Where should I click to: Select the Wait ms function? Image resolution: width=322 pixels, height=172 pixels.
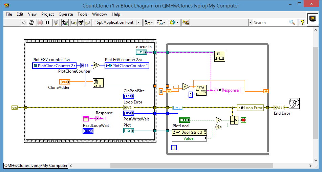coord(178,108)
